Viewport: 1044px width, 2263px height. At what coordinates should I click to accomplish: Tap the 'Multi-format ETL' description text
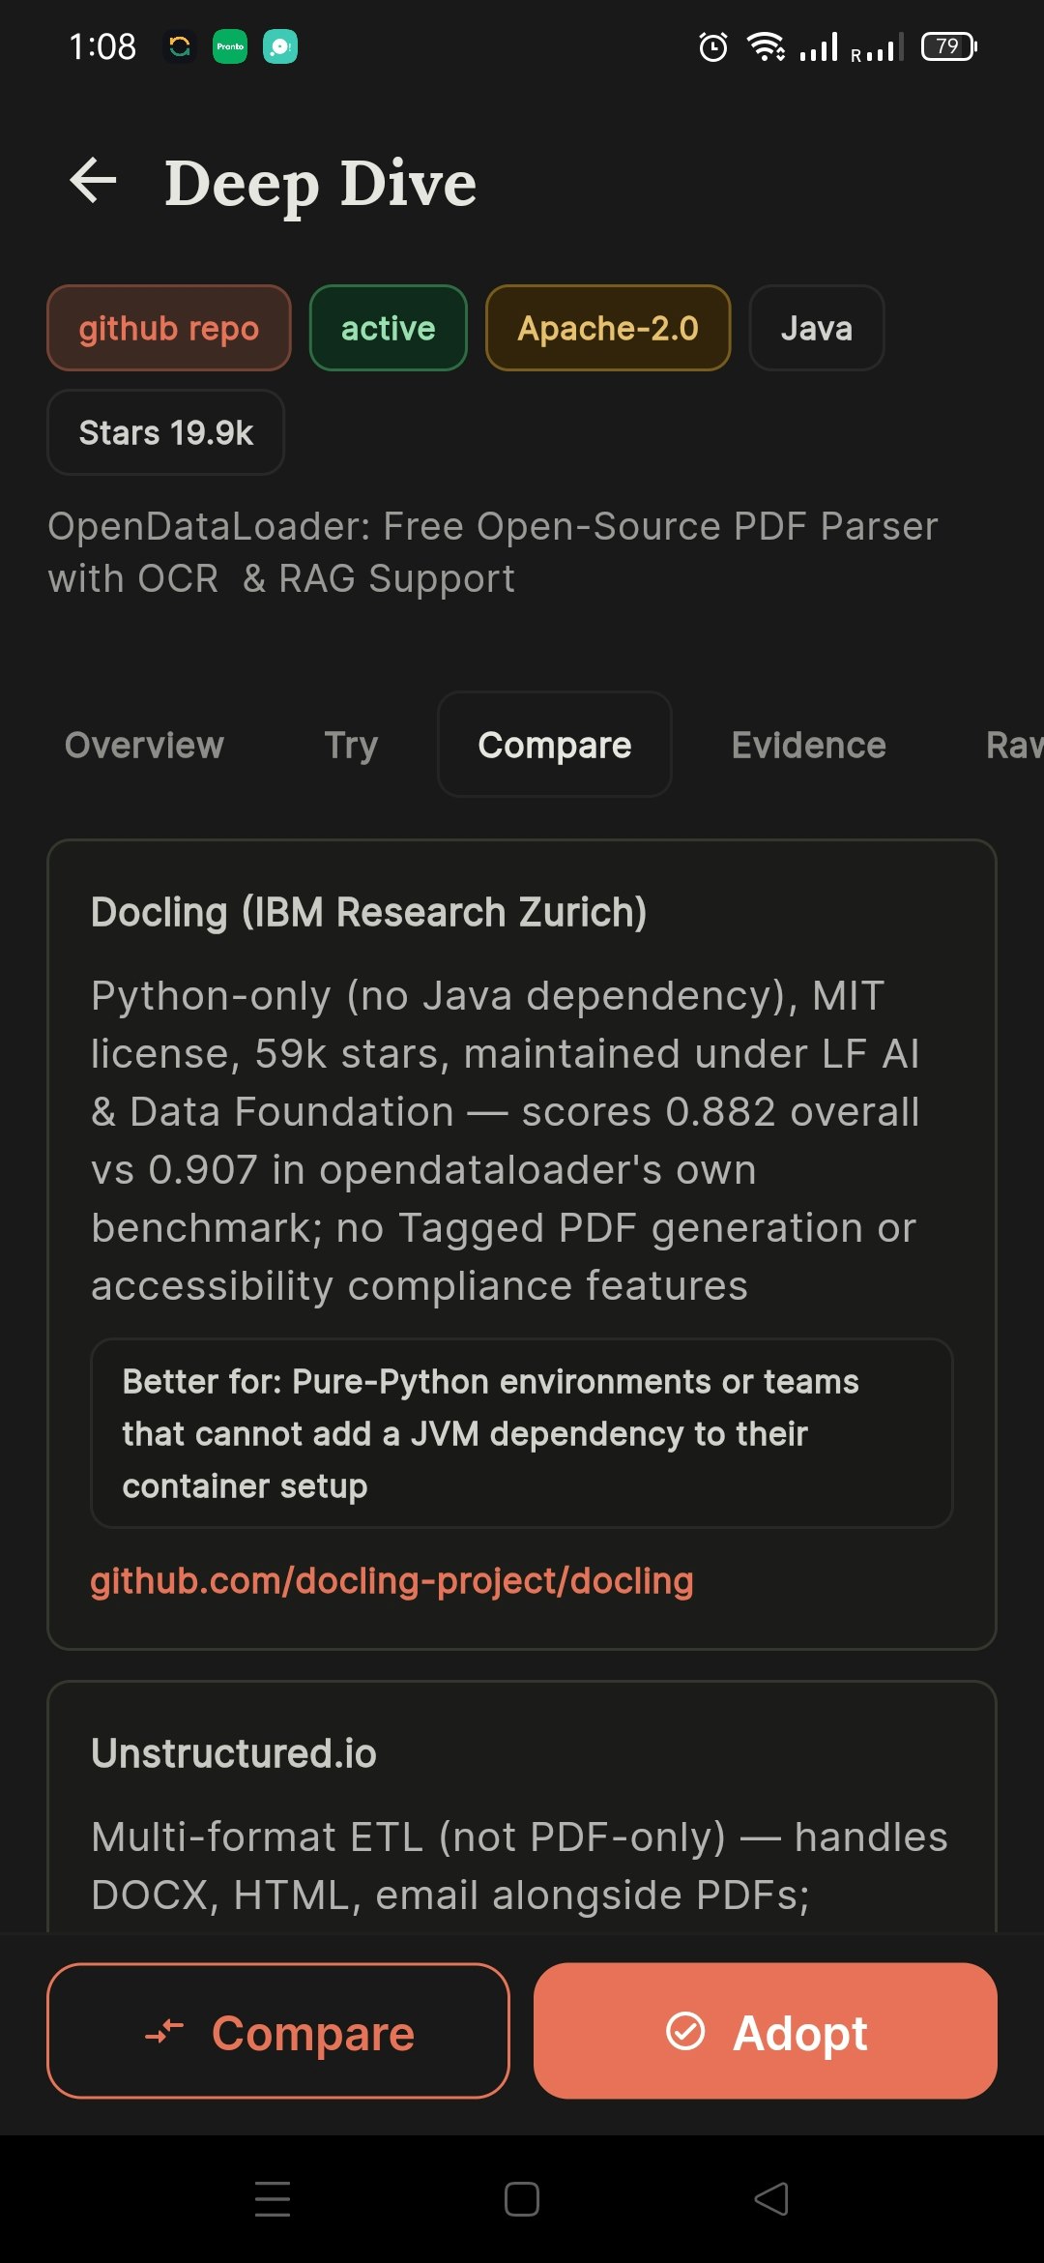point(520,1866)
